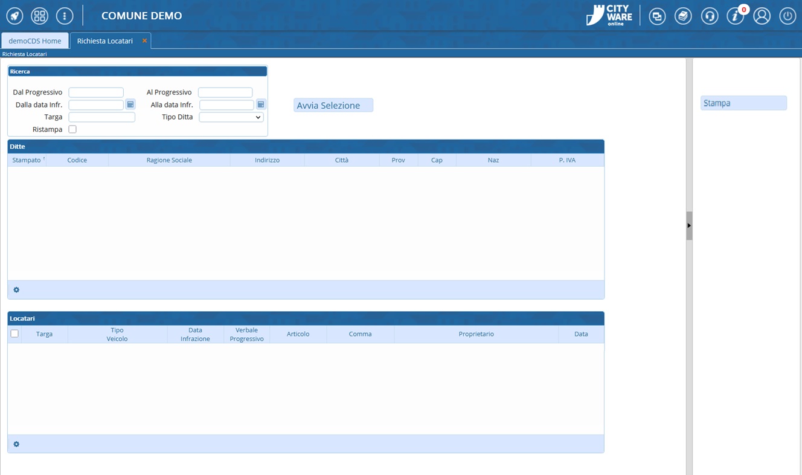Close the Richiesta Locatari tab
802x475 pixels.
[x=144, y=41]
